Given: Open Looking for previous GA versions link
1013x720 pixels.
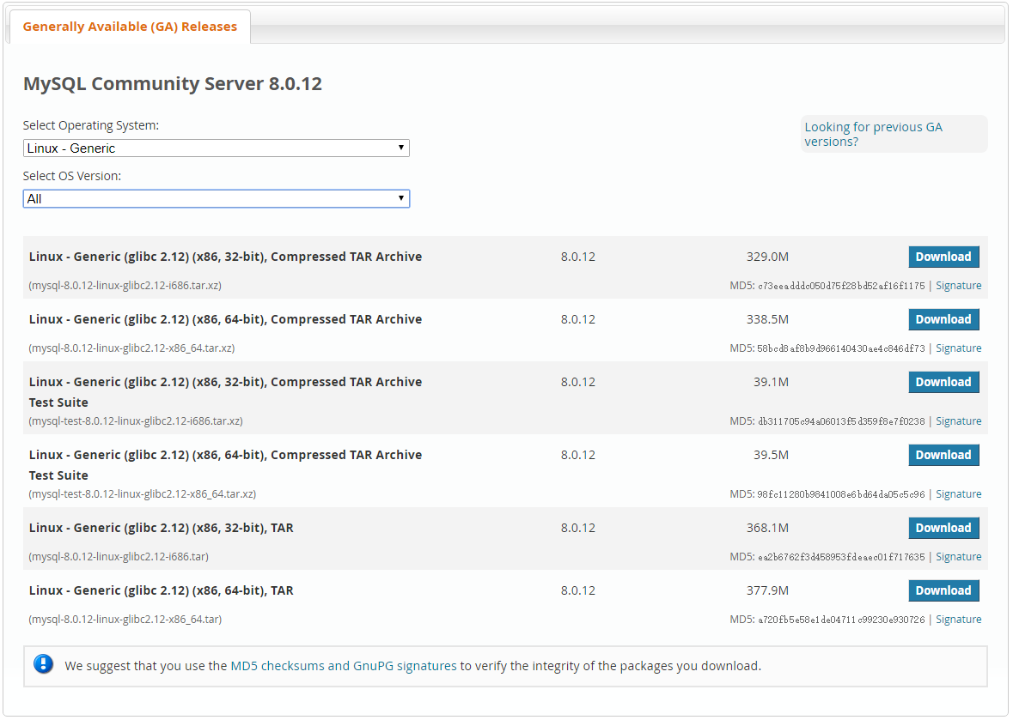Looking at the screenshot, I should click(873, 134).
